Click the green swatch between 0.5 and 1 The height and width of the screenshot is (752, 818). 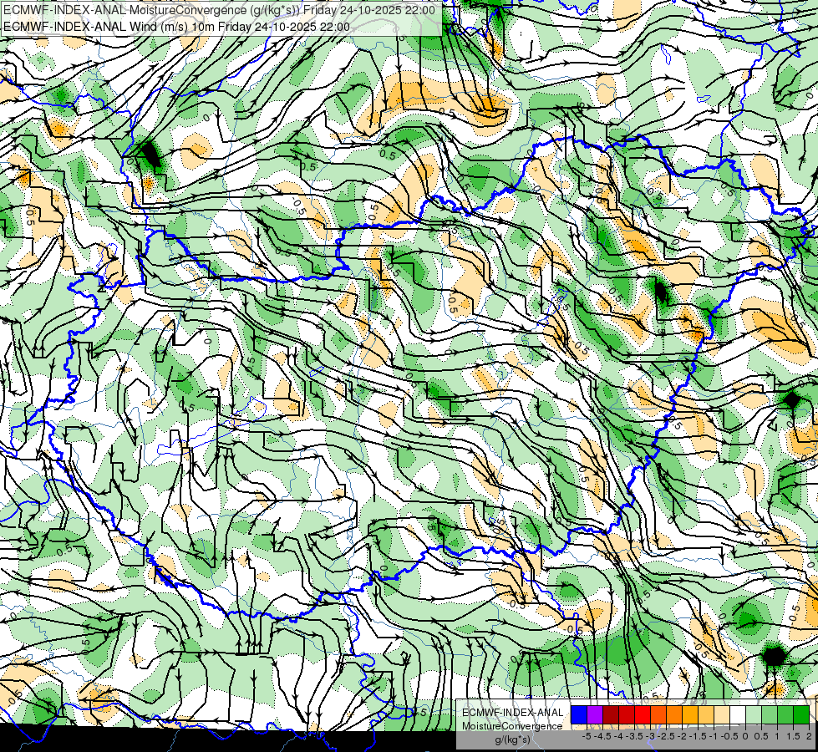770,715
